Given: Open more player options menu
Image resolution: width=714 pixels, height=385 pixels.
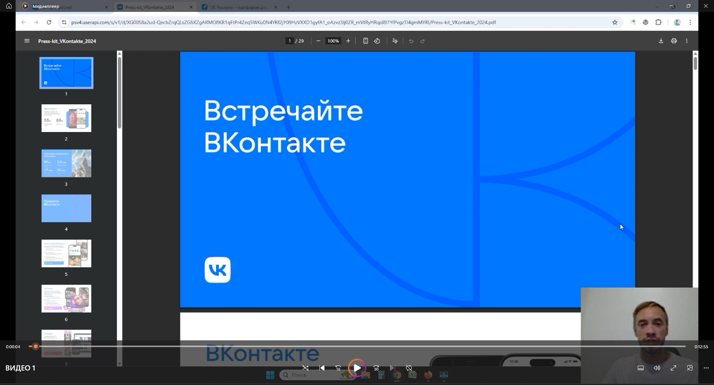Looking at the screenshot, I should pyautogui.click(x=706, y=368).
